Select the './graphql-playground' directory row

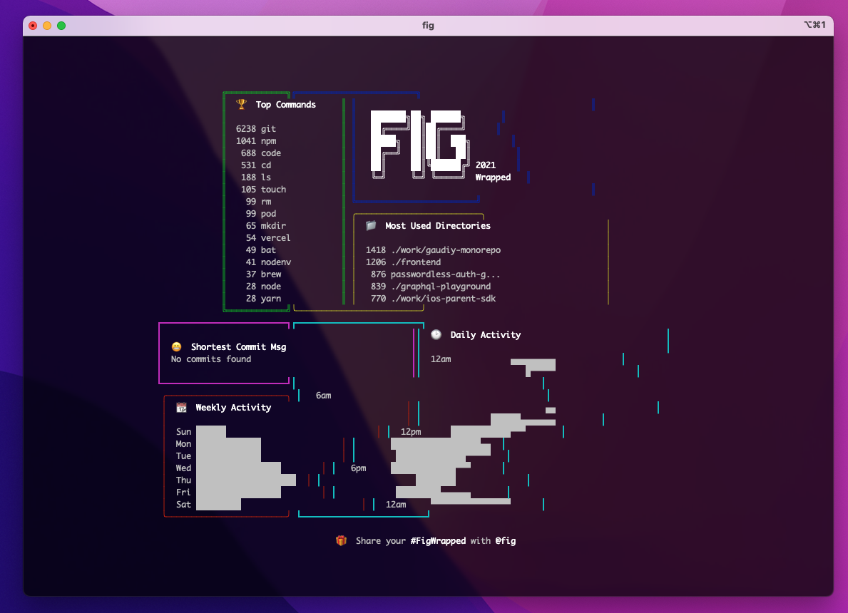pyautogui.click(x=431, y=287)
